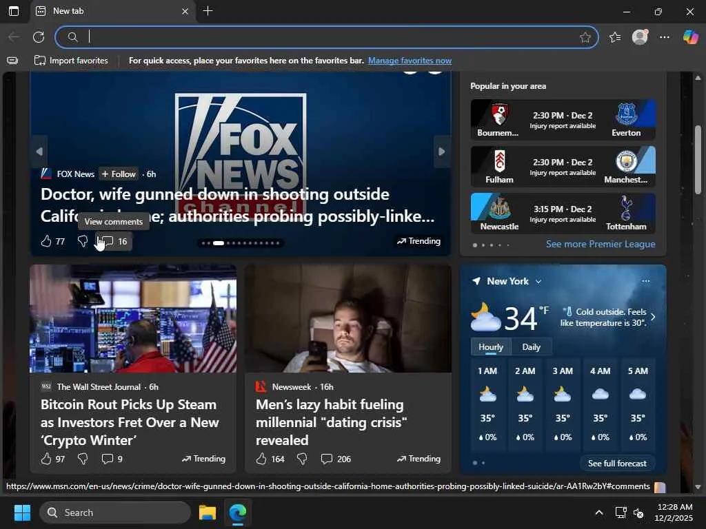See more Premier League link
Image resolution: width=706 pixels, height=529 pixels.
click(x=601, y=245)
